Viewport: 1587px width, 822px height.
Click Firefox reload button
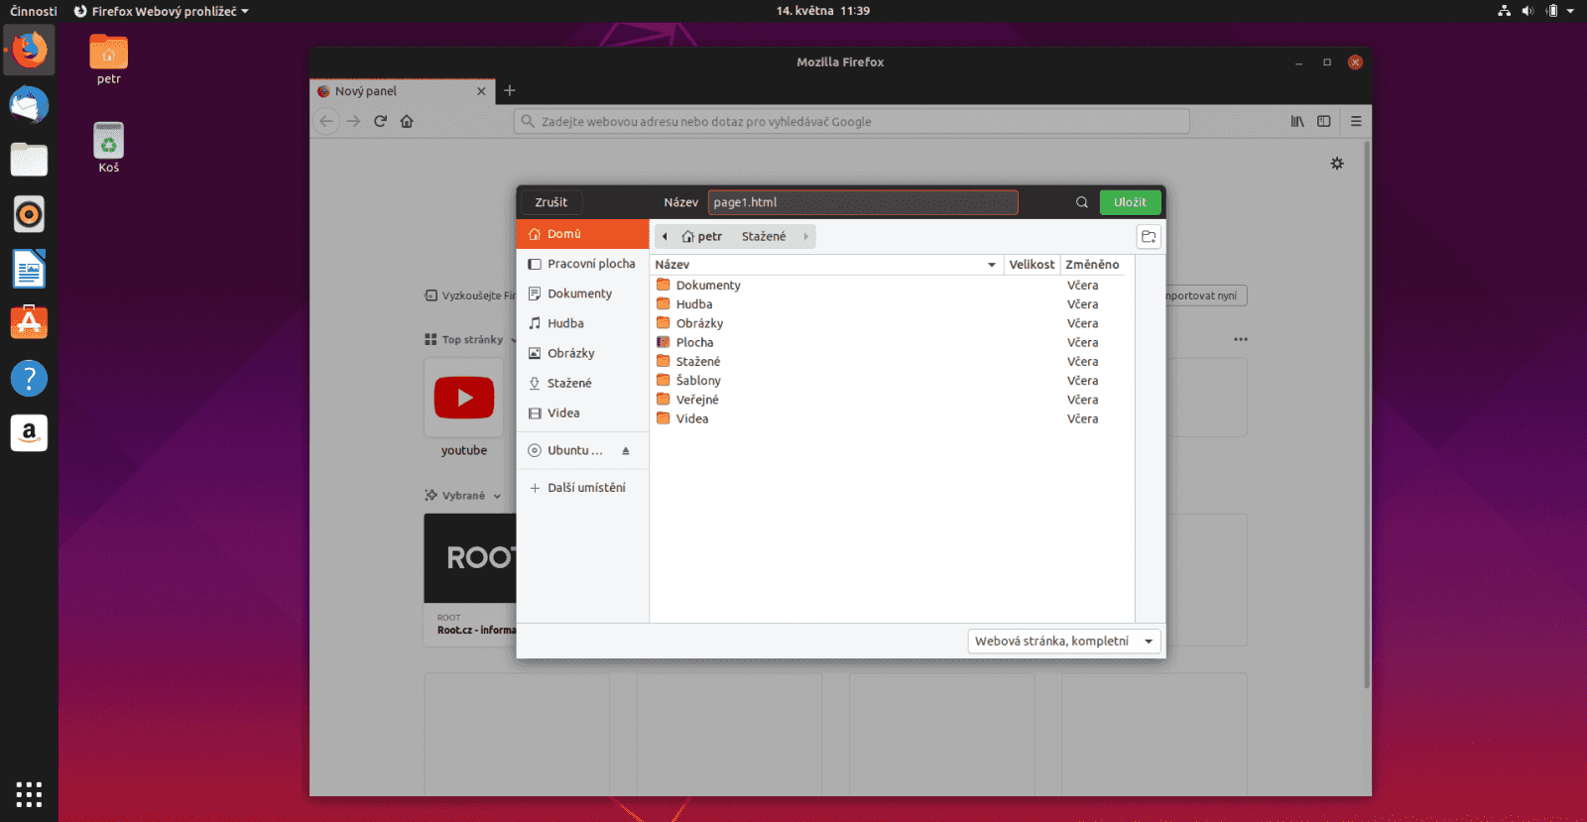pos(380,121)
